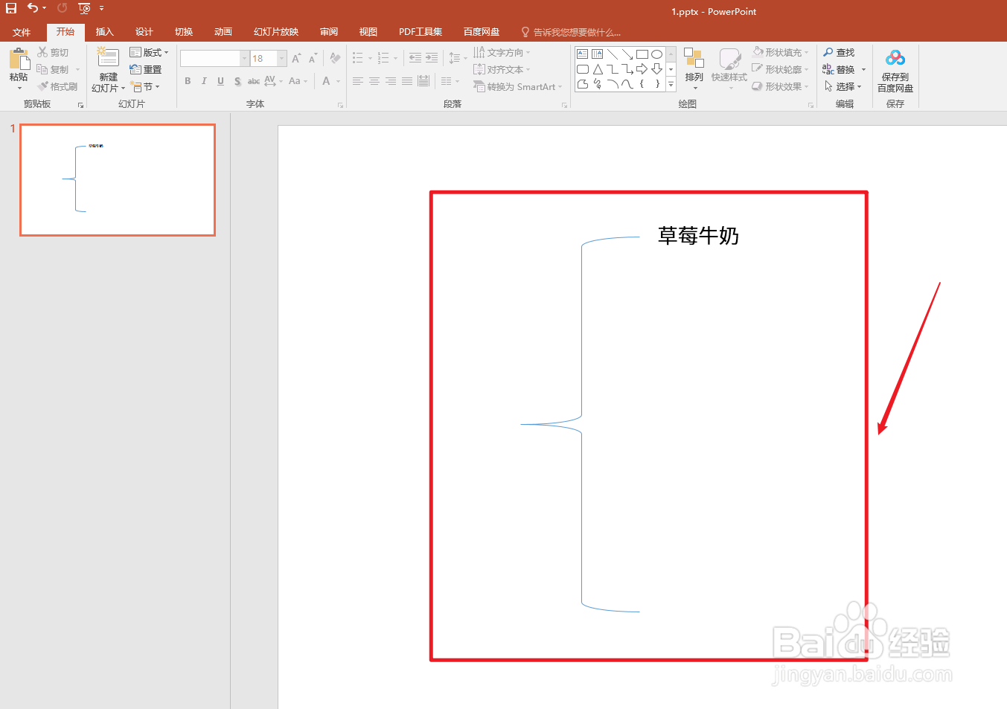The image size is (1007, 709).
Task: Click Replace (替换) button
Action: 839,69
